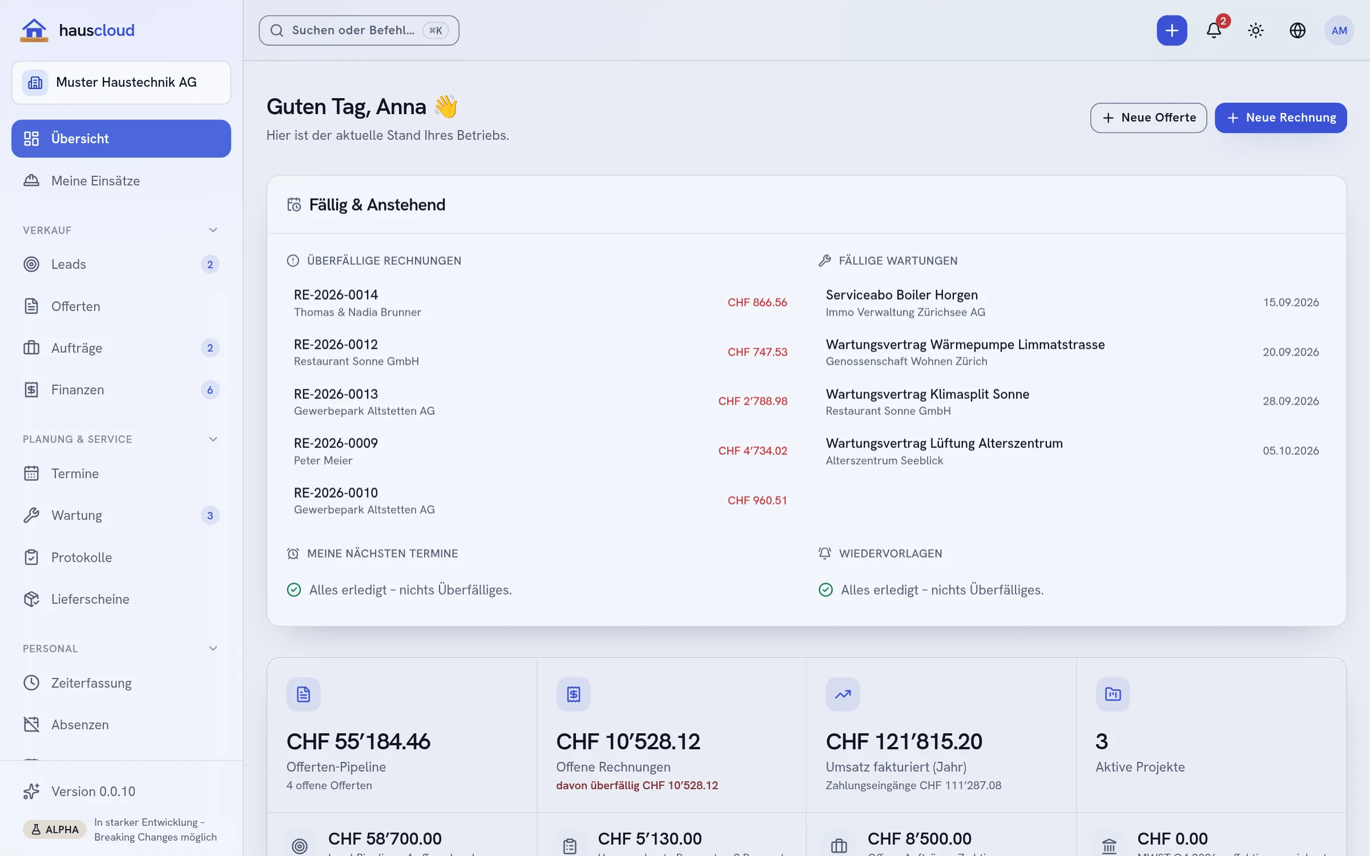
Task: Click the Neue Offerte button
Action: pos(1149,118)
